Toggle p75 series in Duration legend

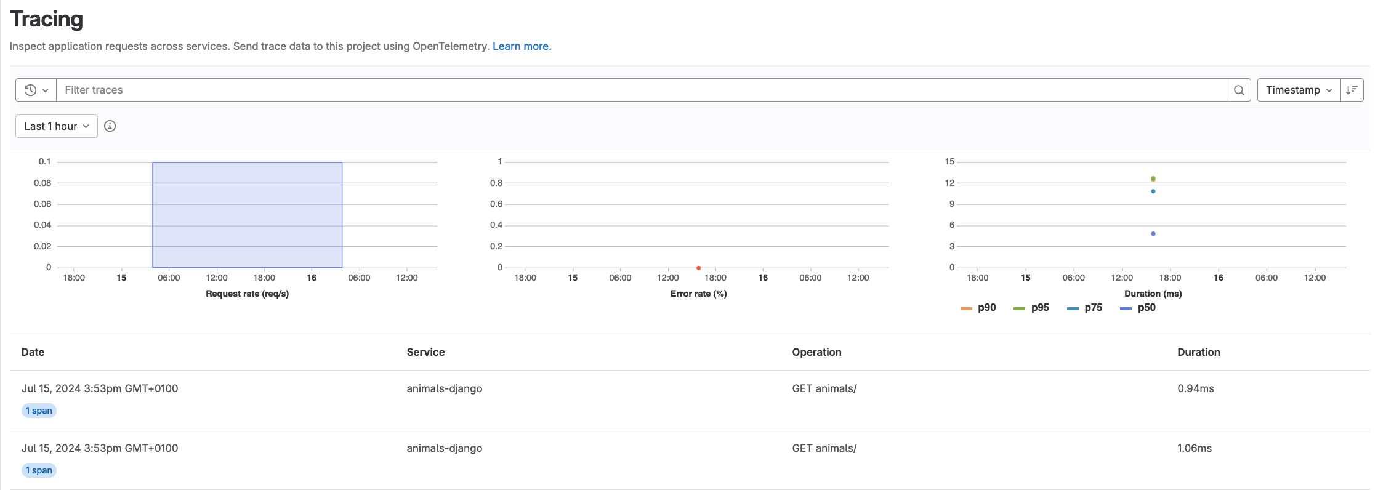(1085, 308)
